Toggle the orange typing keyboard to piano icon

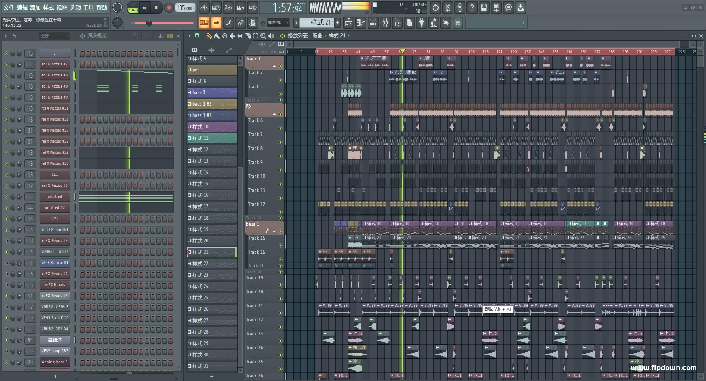click(204, 23)
